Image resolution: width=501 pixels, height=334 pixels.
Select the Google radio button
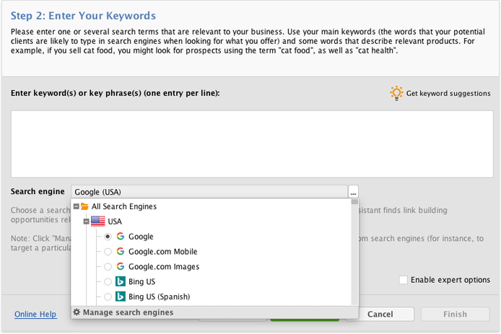[x=108, y=237]
